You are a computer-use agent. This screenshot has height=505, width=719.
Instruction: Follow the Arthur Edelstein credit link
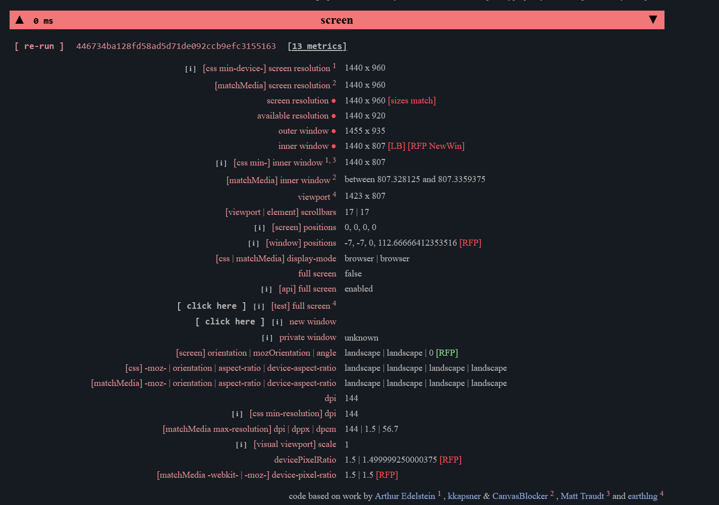[x=405, y=496]
